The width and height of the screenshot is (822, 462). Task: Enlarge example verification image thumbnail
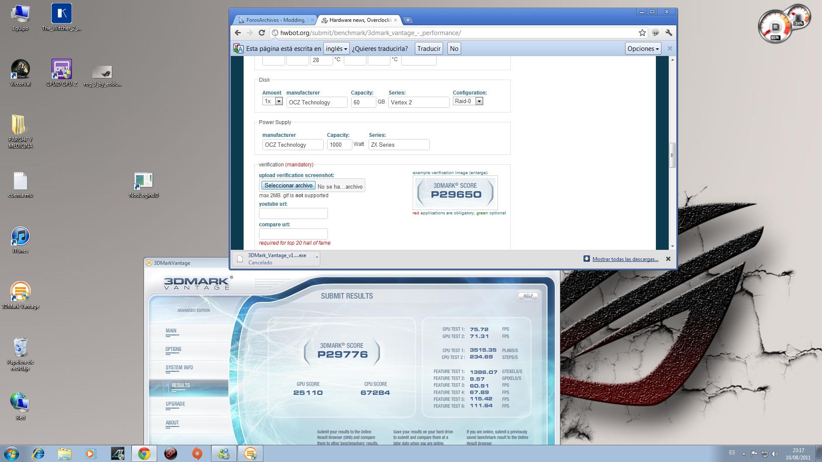pyautogui.click(x=456, y=192)
